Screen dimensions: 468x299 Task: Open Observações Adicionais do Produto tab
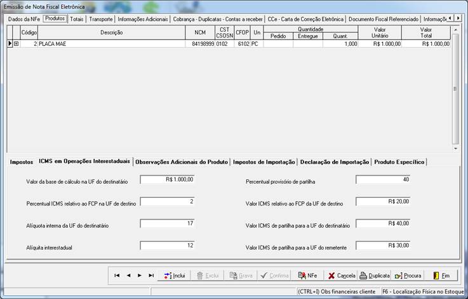point(182,162)
